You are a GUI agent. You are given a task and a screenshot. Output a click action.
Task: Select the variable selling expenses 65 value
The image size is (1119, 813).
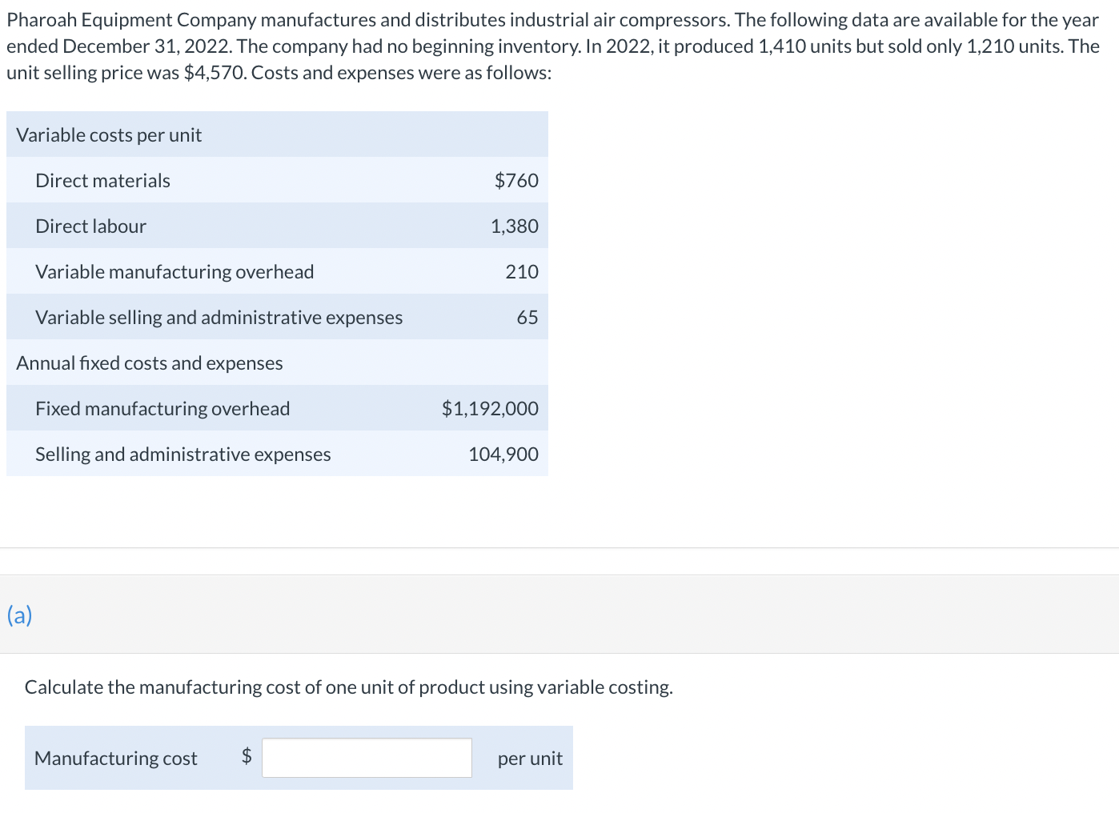[527, 318]
